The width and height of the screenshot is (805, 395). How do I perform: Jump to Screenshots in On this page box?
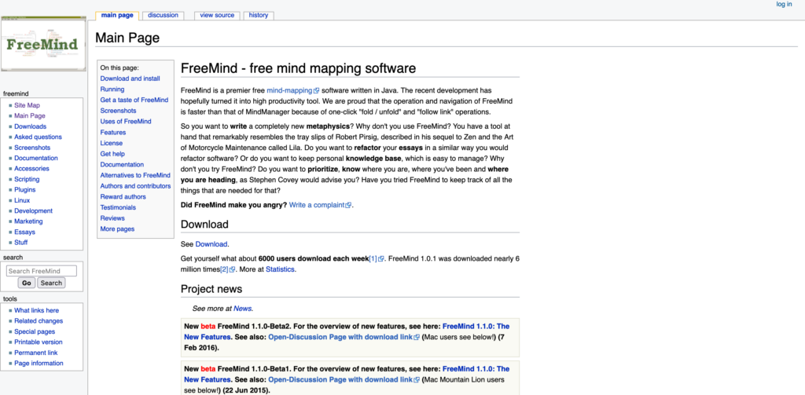(x=118, y=111)
